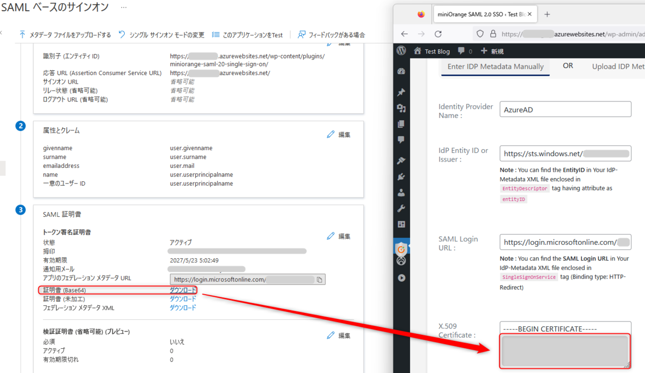
Task: Reload the page in Firefox
Action: [438, 34]
